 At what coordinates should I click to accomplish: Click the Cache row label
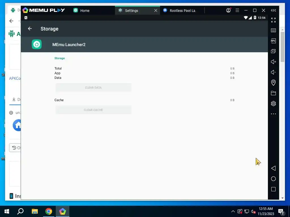point(59,100)
